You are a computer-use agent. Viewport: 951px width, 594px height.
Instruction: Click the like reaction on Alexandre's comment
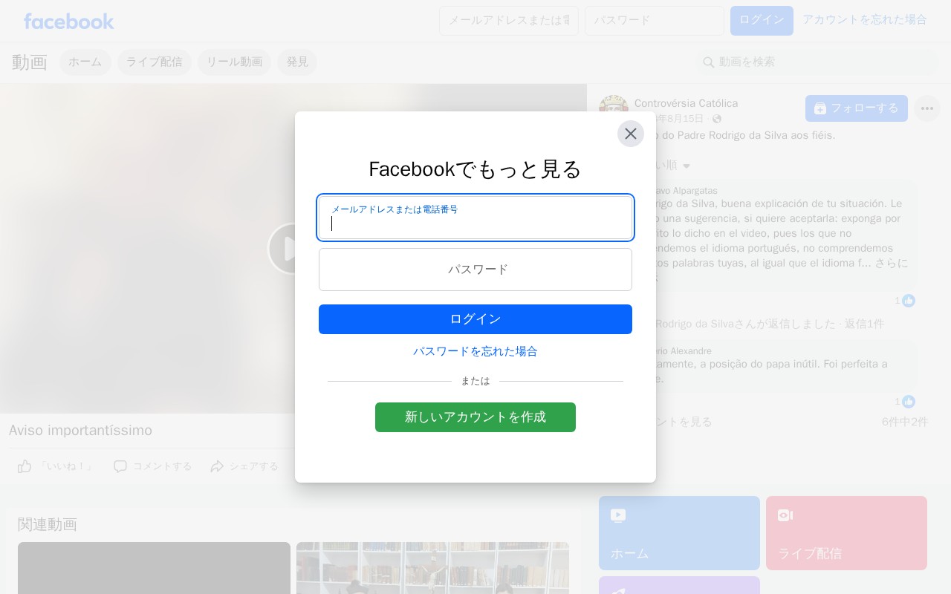click(x=908, y=402)
